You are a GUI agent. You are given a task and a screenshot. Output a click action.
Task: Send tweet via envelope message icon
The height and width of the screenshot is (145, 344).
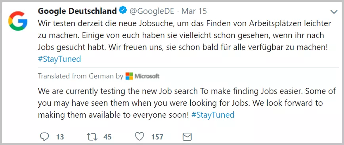coord(187,137)
